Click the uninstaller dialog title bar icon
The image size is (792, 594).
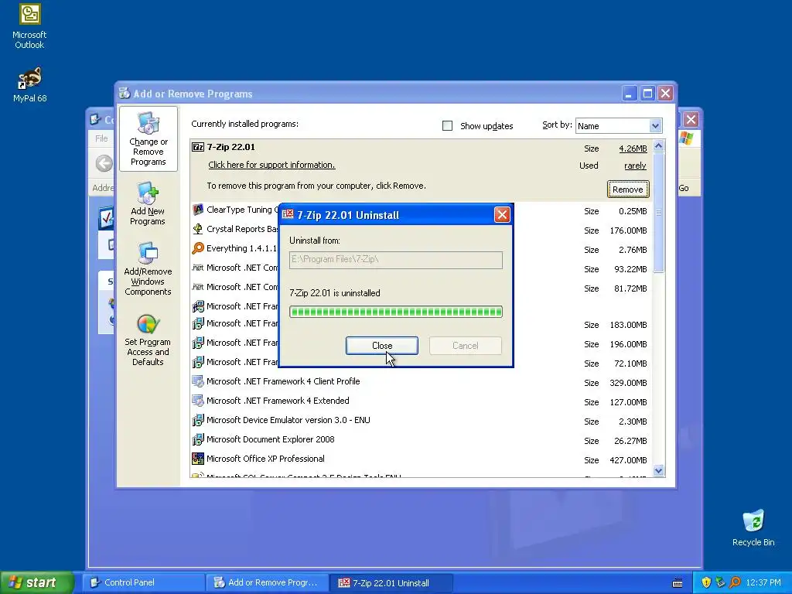pyautogui.click(x=288, y=215)
